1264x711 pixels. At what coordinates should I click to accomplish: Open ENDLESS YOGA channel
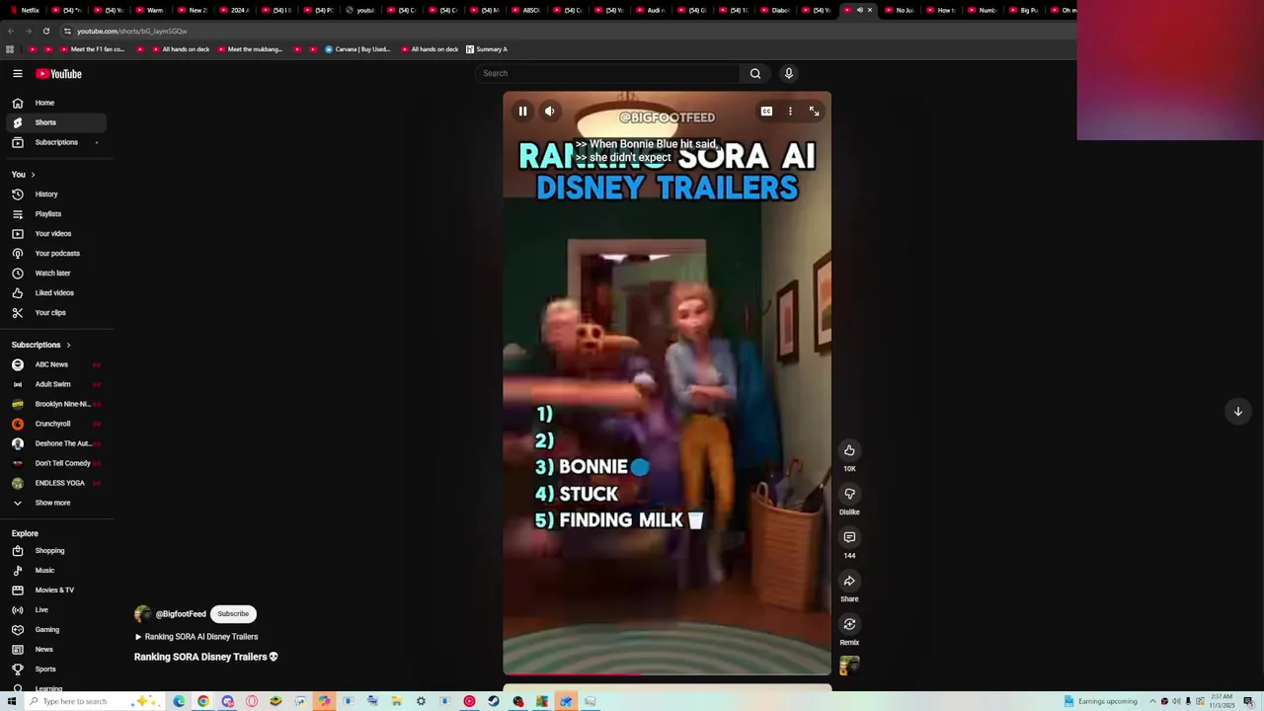(x=56, y=483)
